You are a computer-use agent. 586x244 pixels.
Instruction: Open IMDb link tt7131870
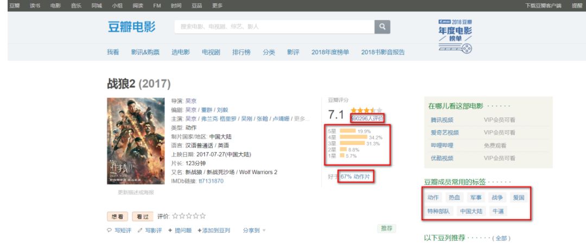211,181
